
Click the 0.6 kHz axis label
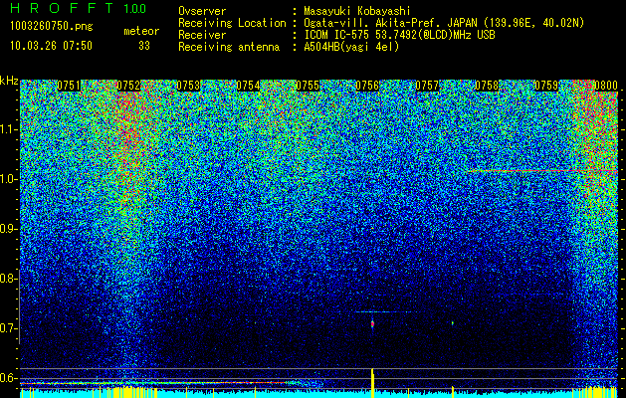pos(8,378)
